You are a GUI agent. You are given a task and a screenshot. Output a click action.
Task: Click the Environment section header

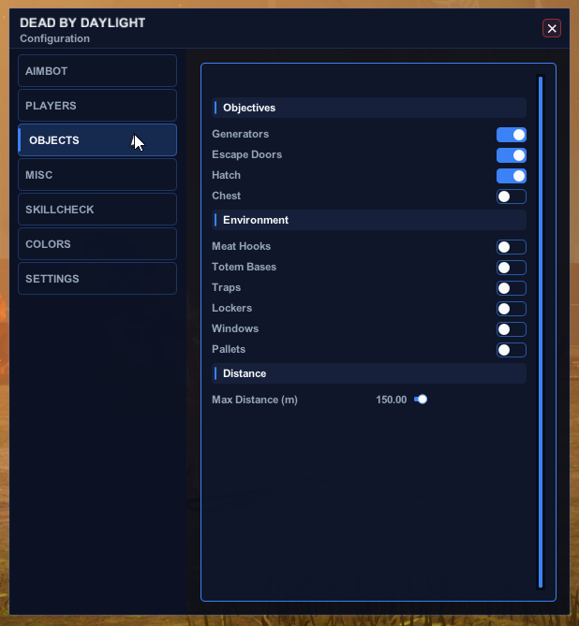(x=369, y=220)
